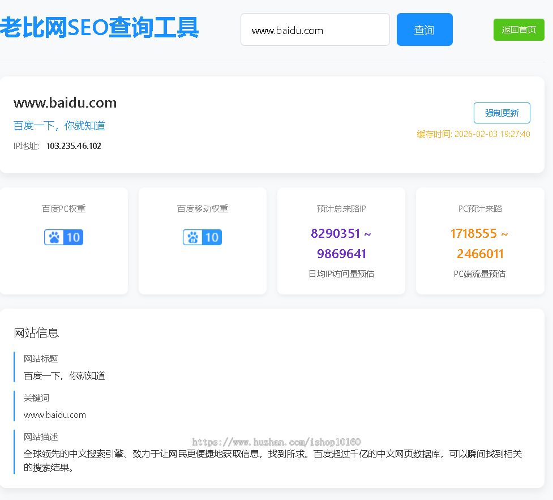Viewport: 553px width, 500px height.
Task: Click the 关键词 field label
Action: click(36, 398)
